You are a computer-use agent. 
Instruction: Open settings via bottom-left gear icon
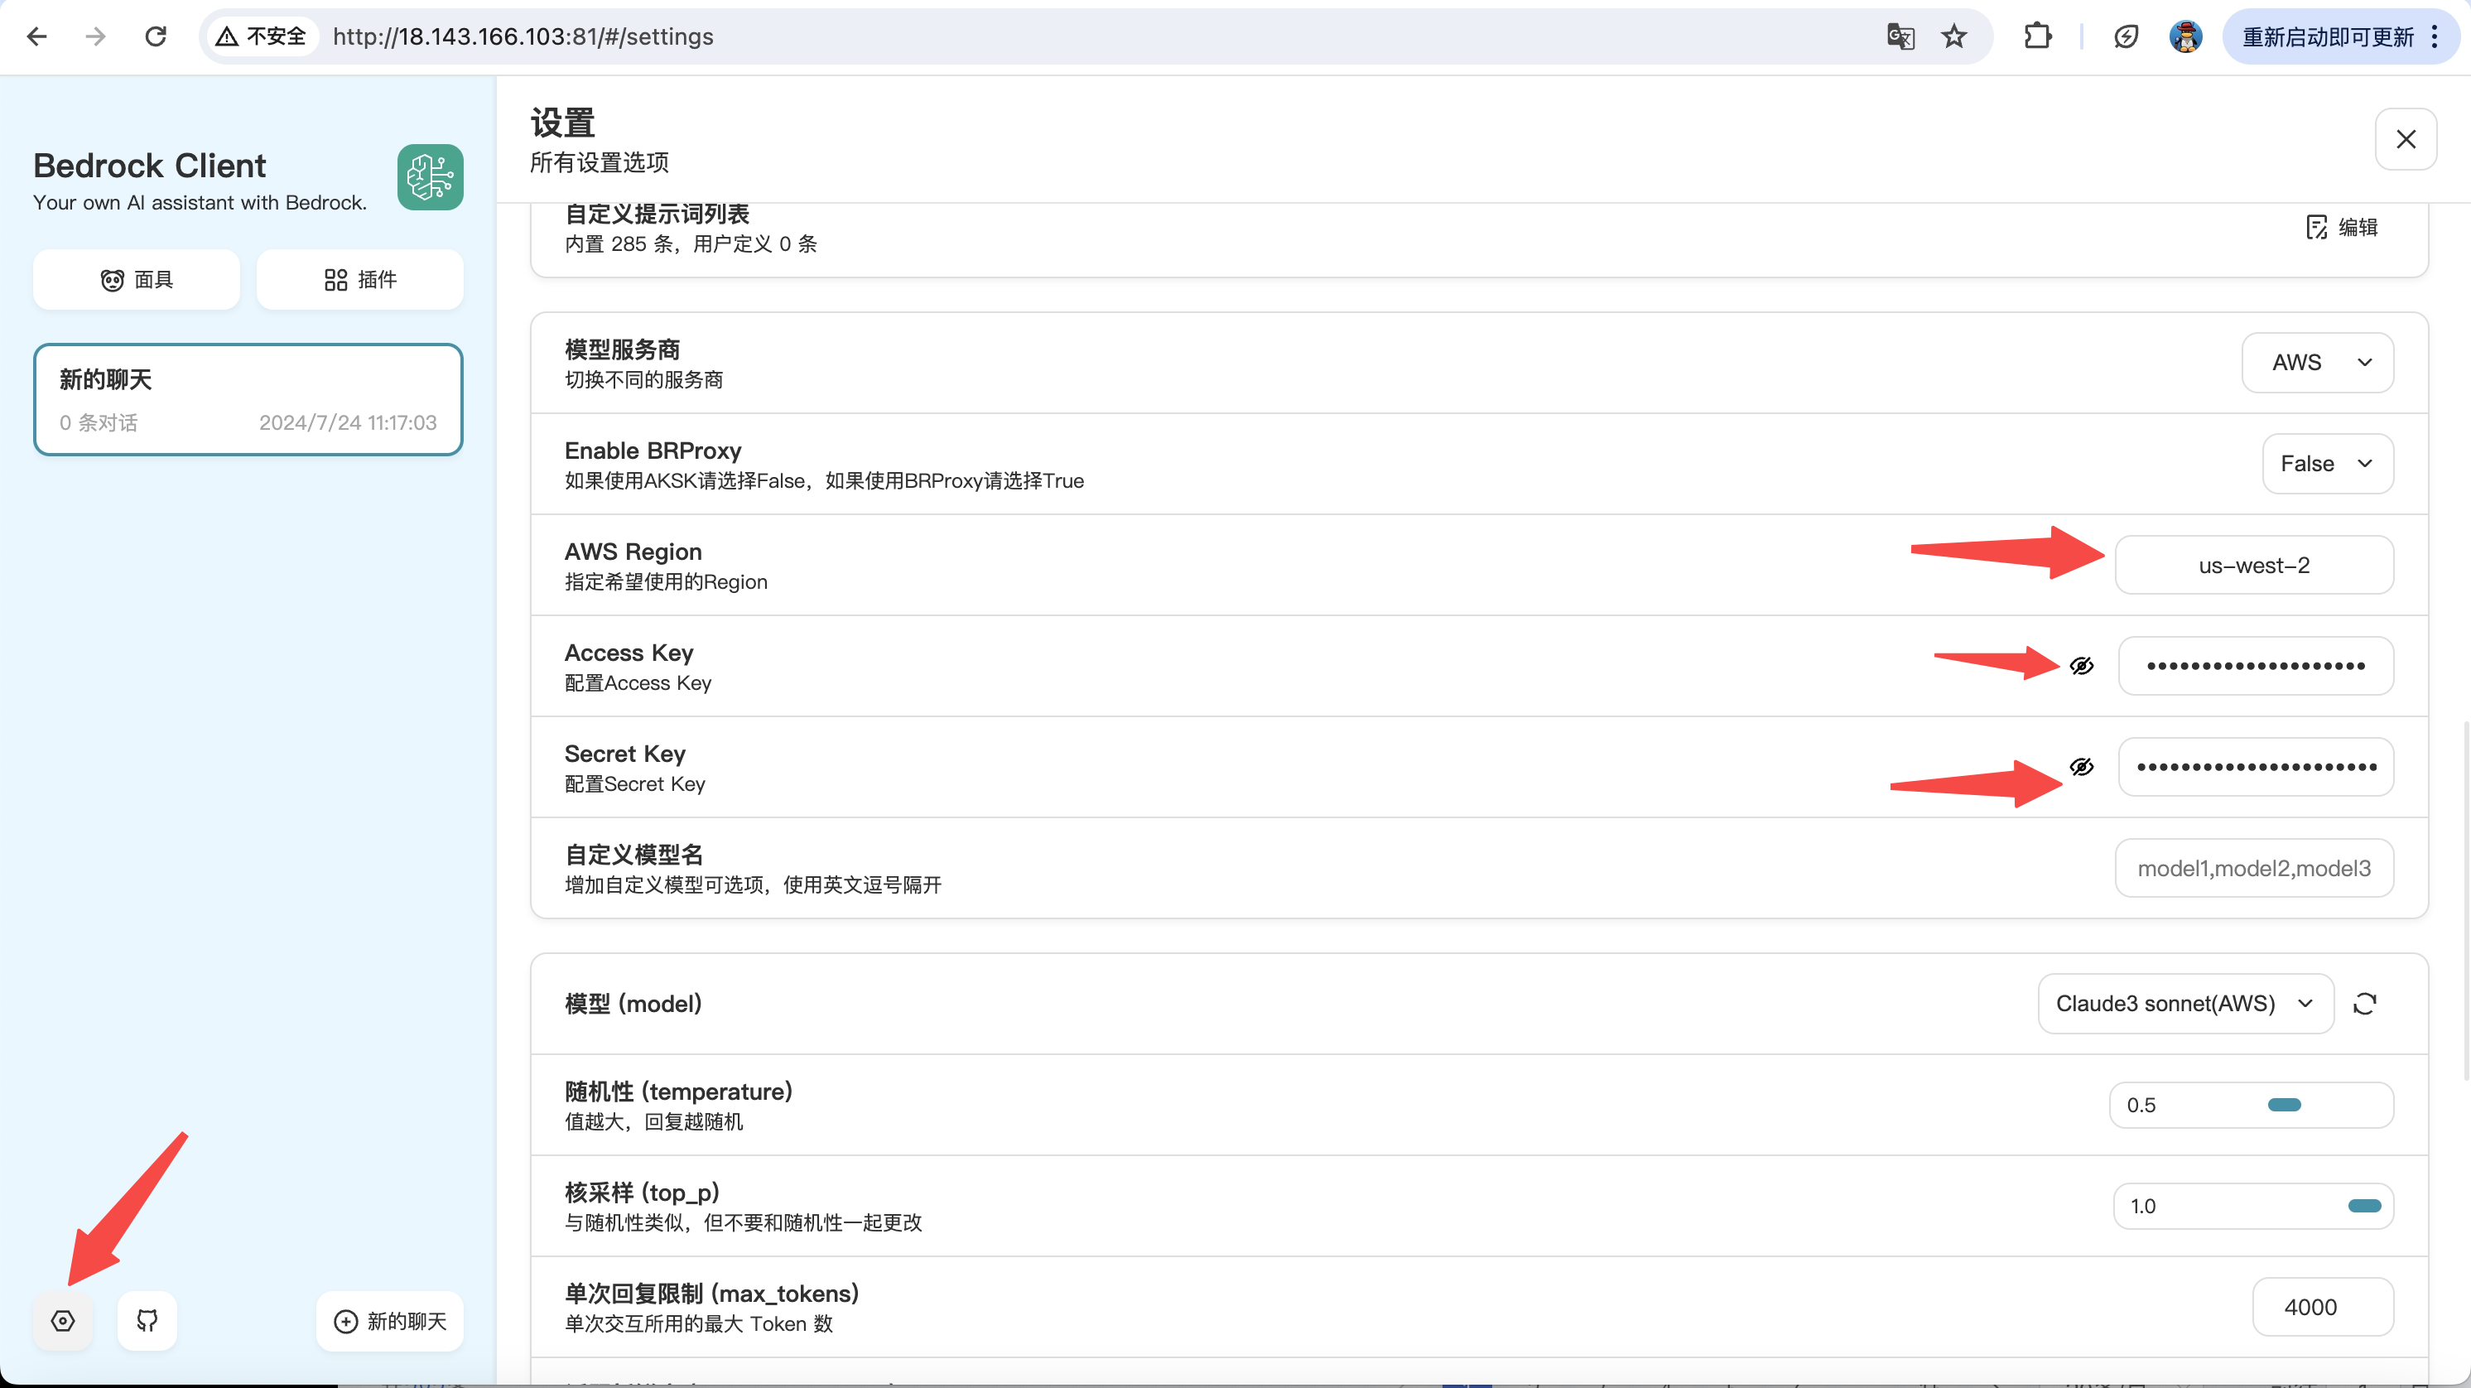[x=62, y=1321]
